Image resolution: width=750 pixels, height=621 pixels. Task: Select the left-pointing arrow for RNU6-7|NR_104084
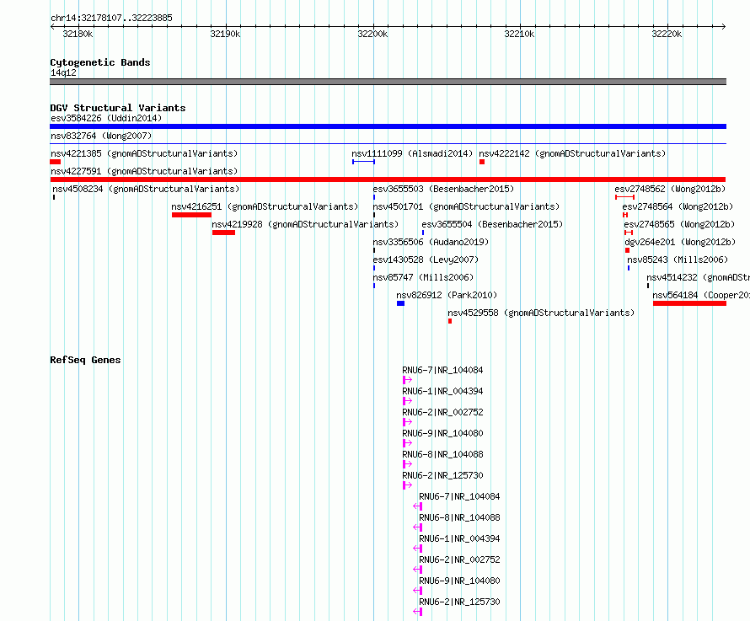pyautogui.click(x=418, y=506)
